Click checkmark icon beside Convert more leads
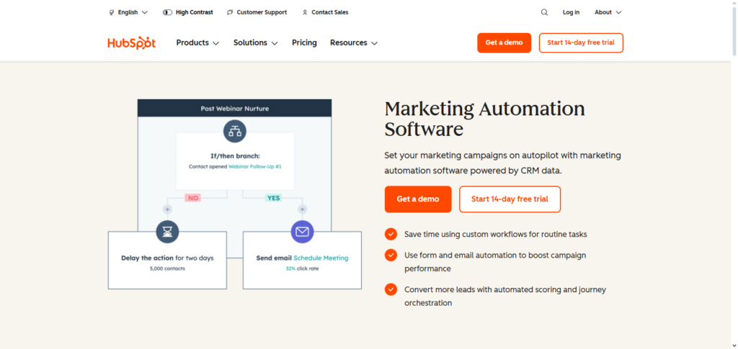This screenshot has width=738, height=349. tap(391, 289)
